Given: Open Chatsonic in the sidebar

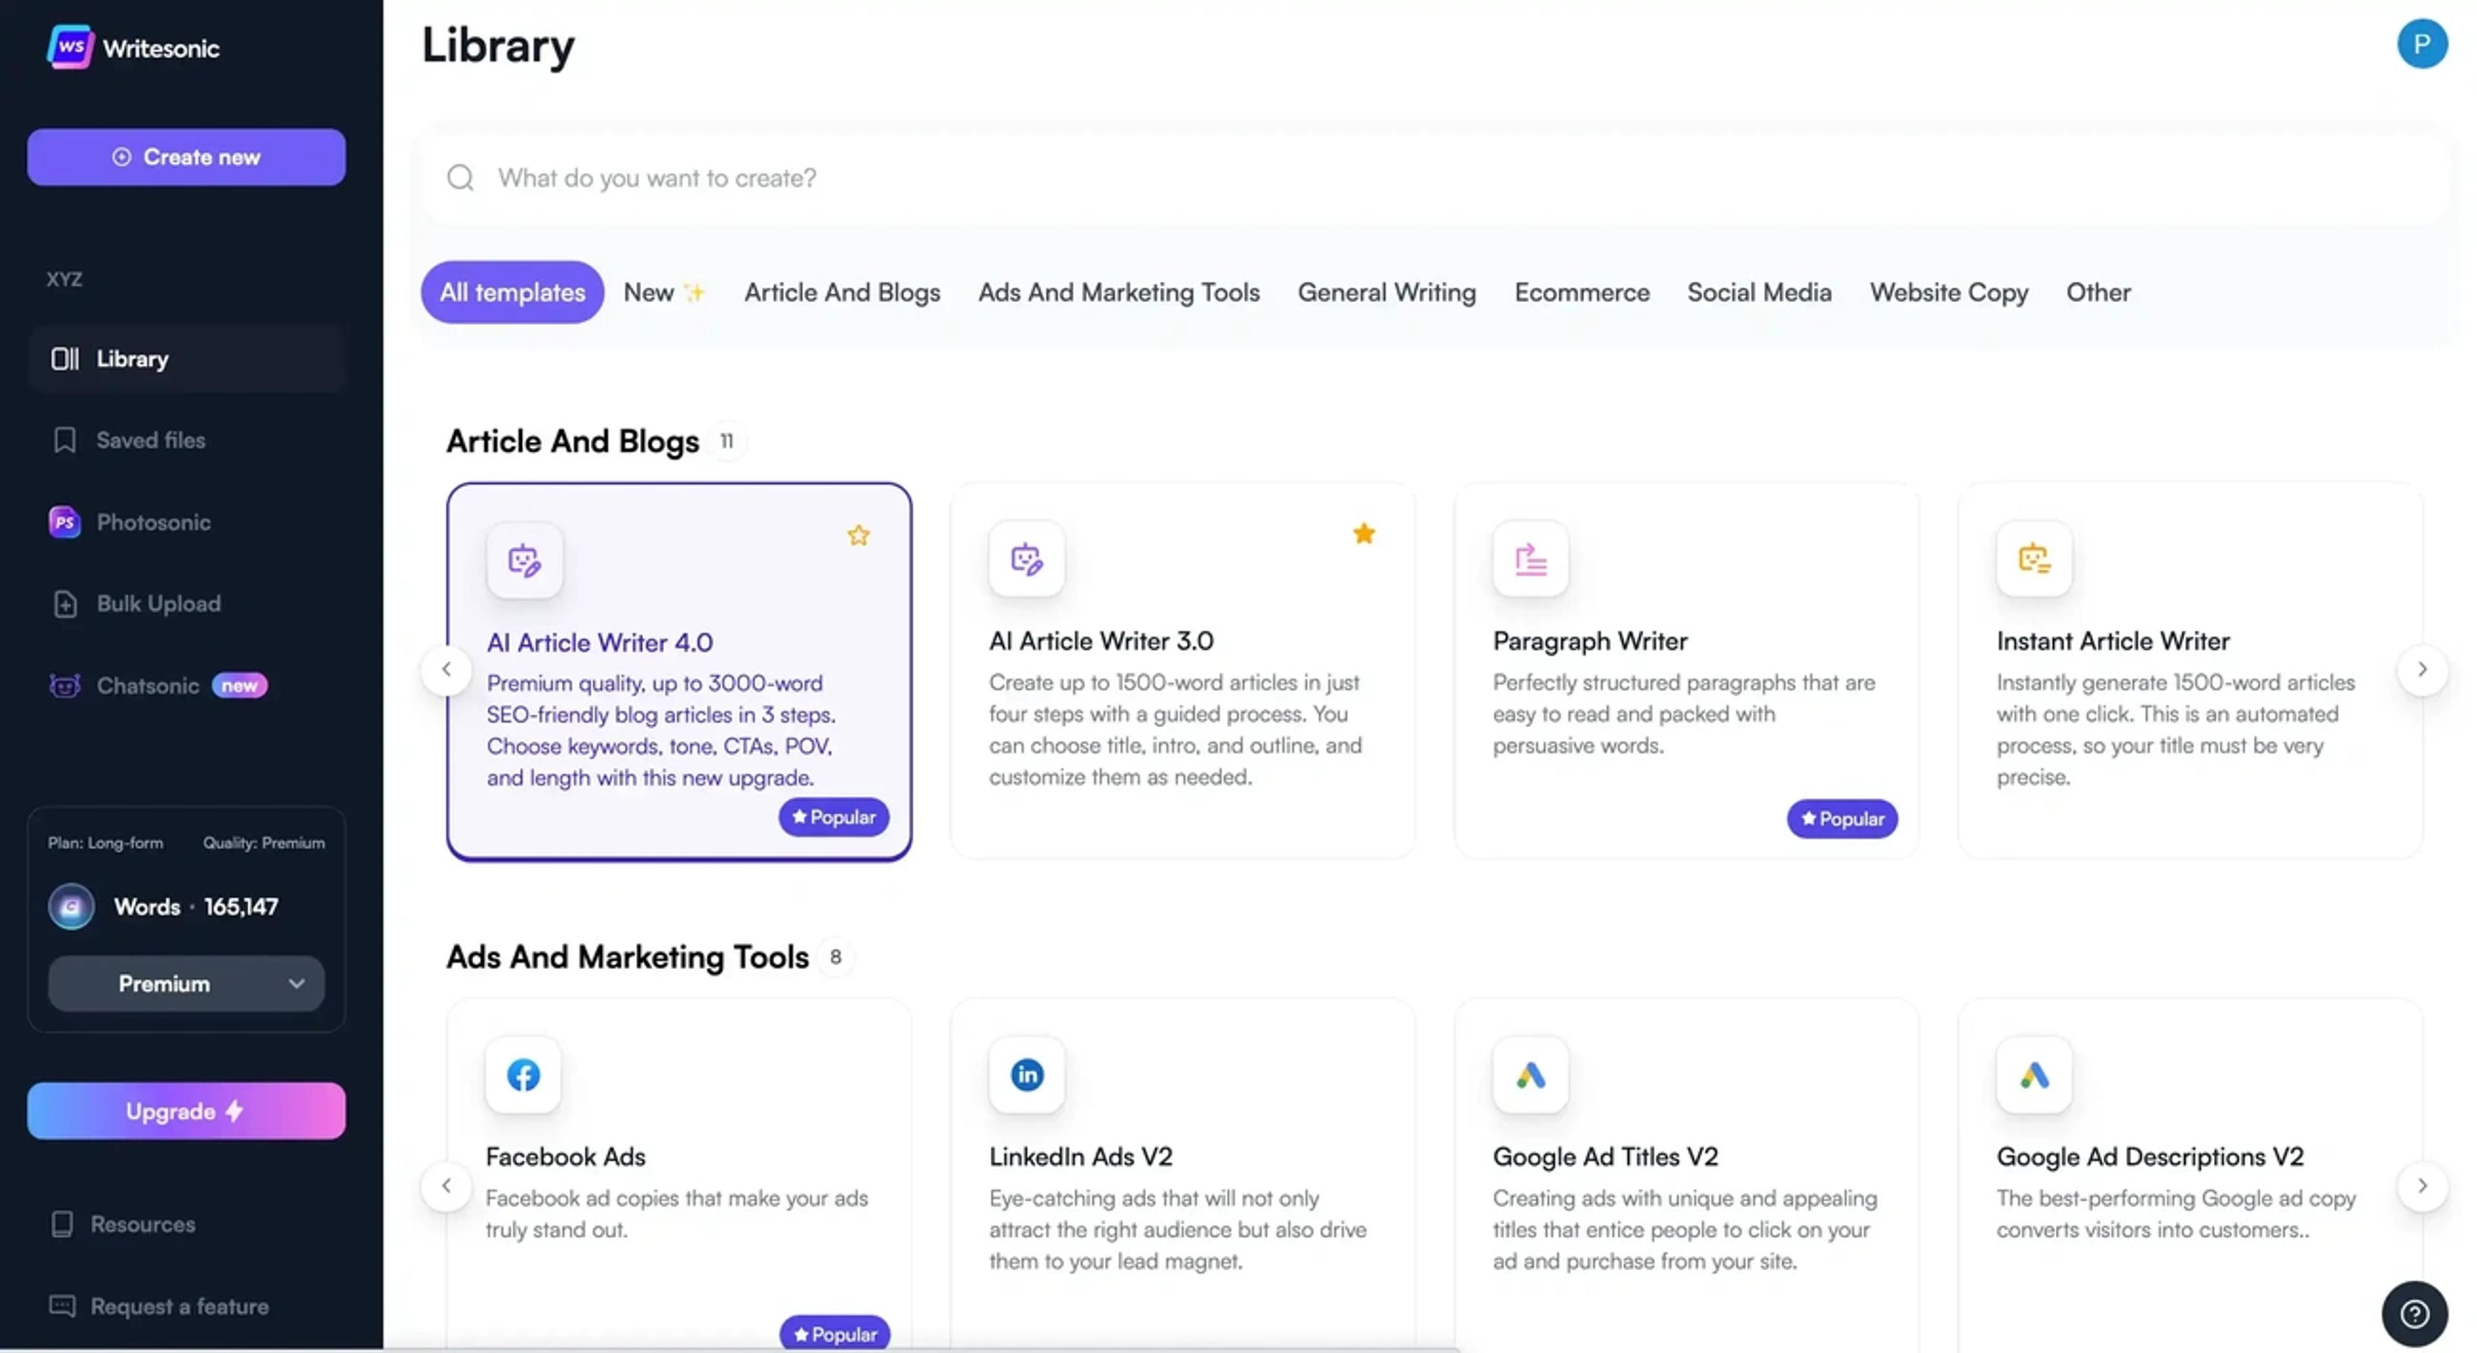Looking at the screenshot, I should click(x=147, y=686).
